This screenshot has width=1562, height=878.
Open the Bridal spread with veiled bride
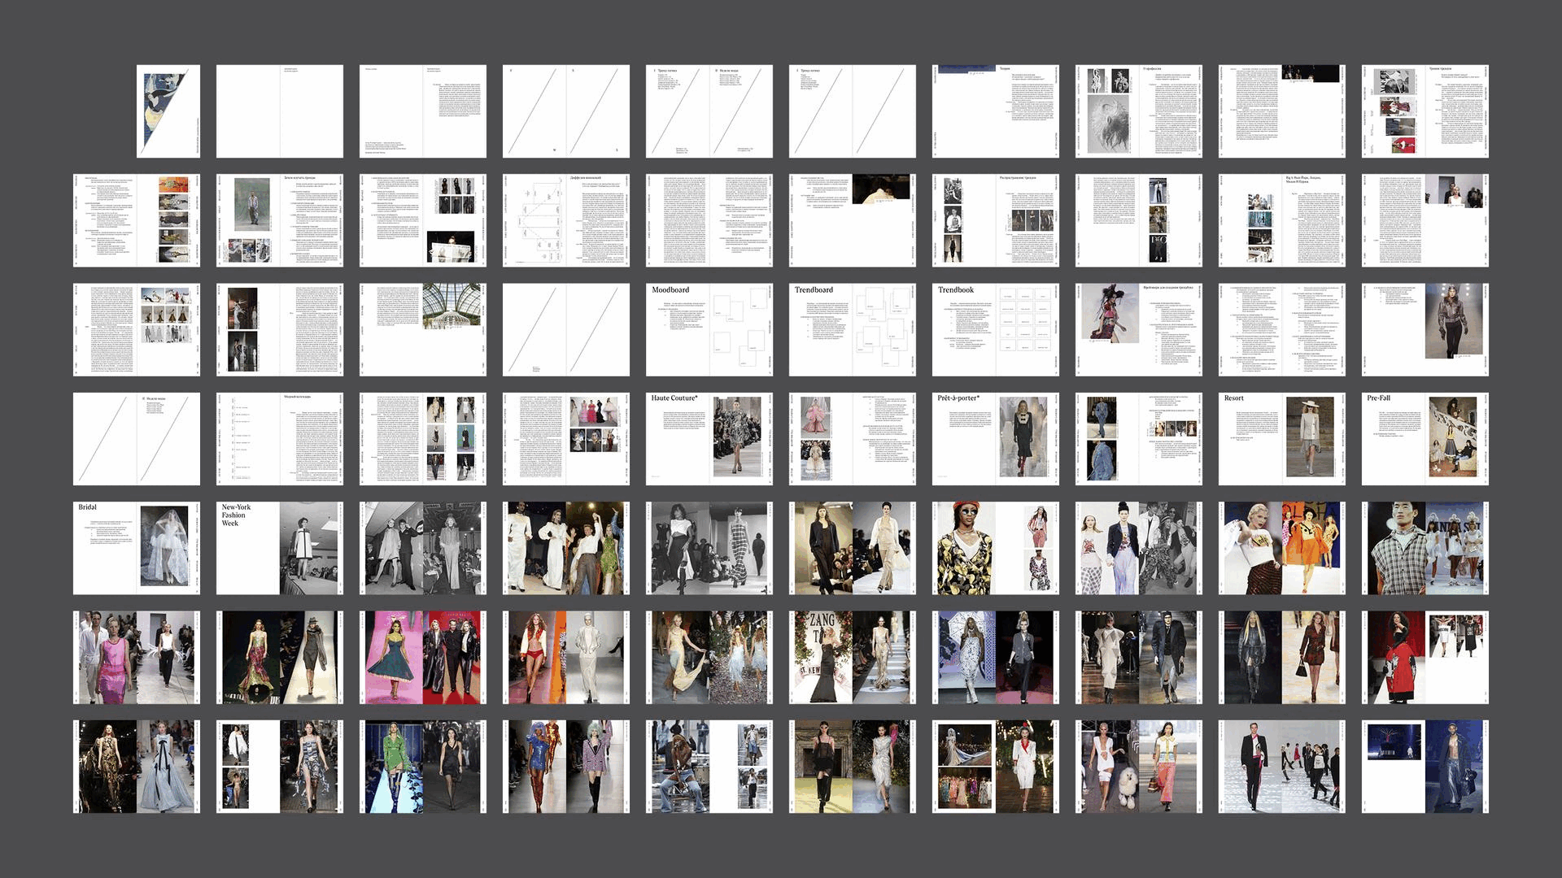point(136,547)
